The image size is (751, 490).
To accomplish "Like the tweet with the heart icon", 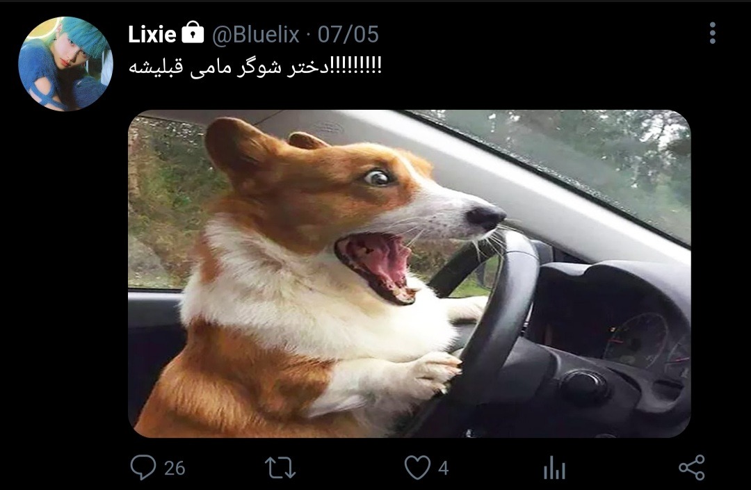I will click(x=417, y=468).
